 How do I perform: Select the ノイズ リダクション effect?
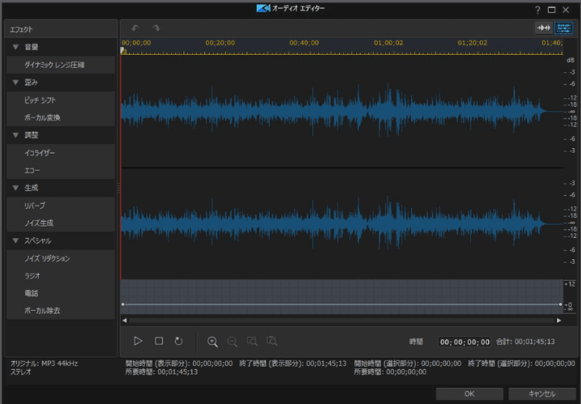[x=47, y=258]
